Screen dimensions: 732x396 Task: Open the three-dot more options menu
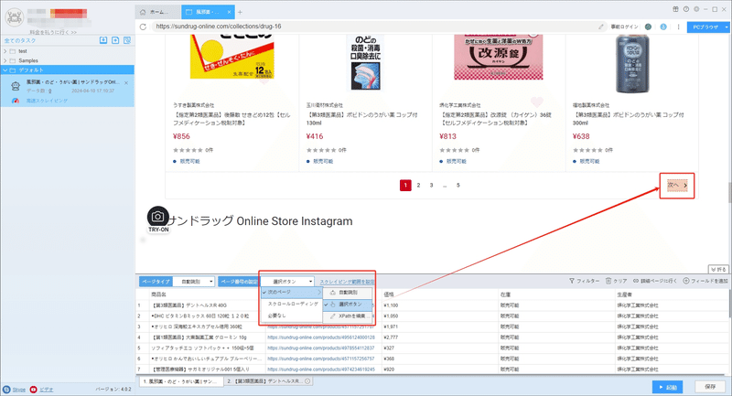tap(678, 27)
